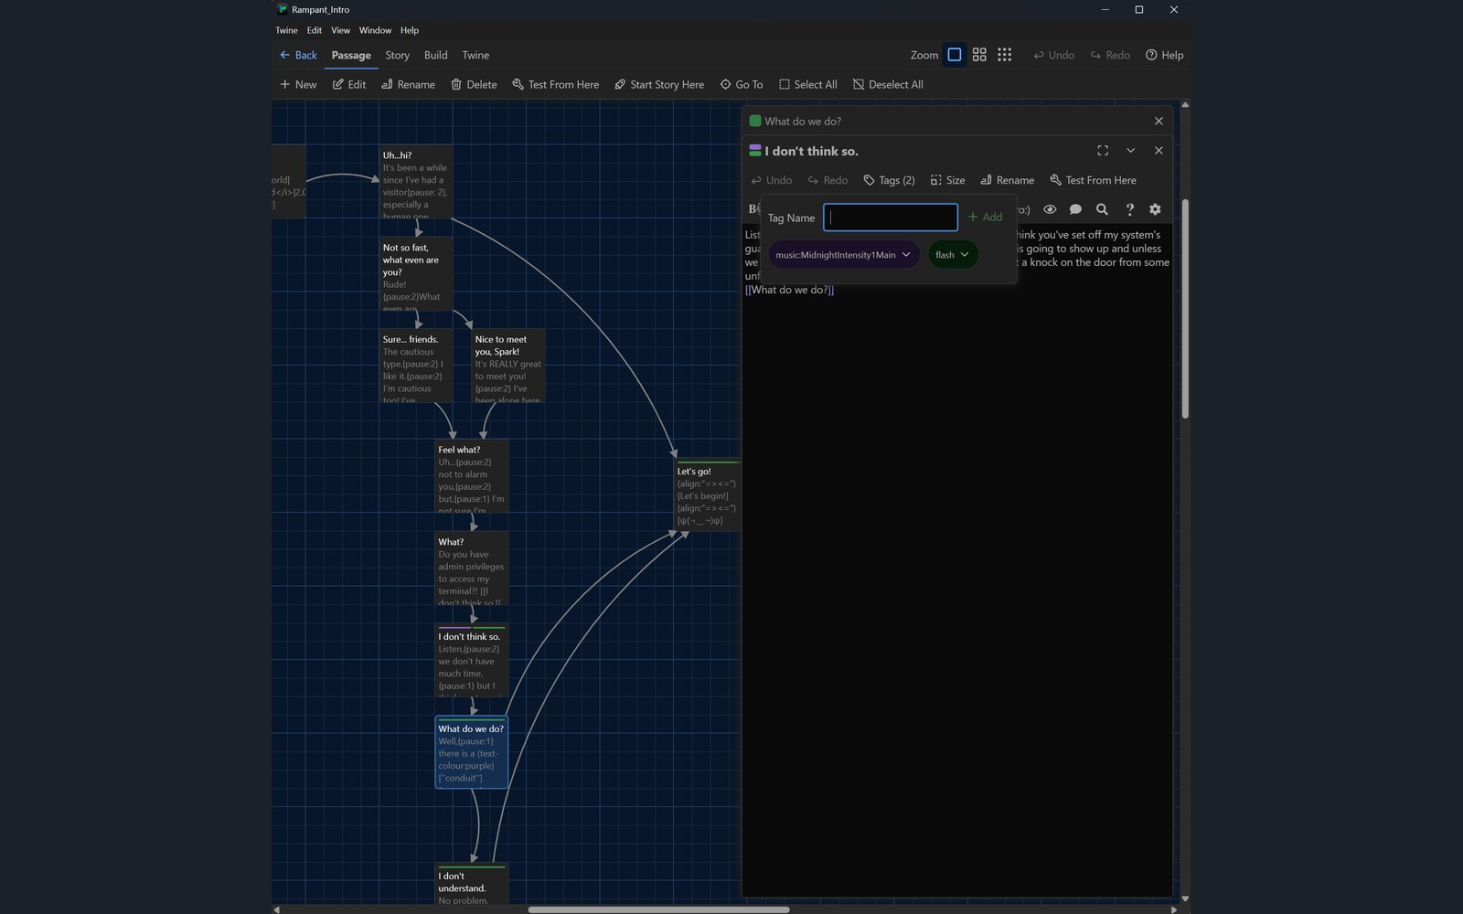Screen dimensions: 1463x914
Task: Select the 'Nice to meet you, Spark!' passage
Action: click(x=508, y=366)
